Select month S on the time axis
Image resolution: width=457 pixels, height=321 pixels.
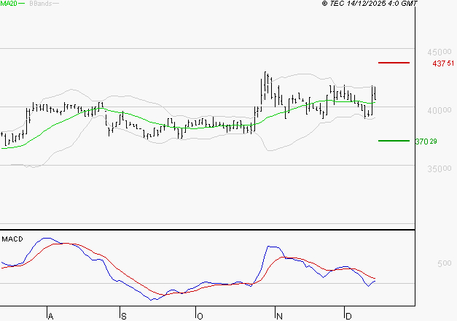[122, 315]
